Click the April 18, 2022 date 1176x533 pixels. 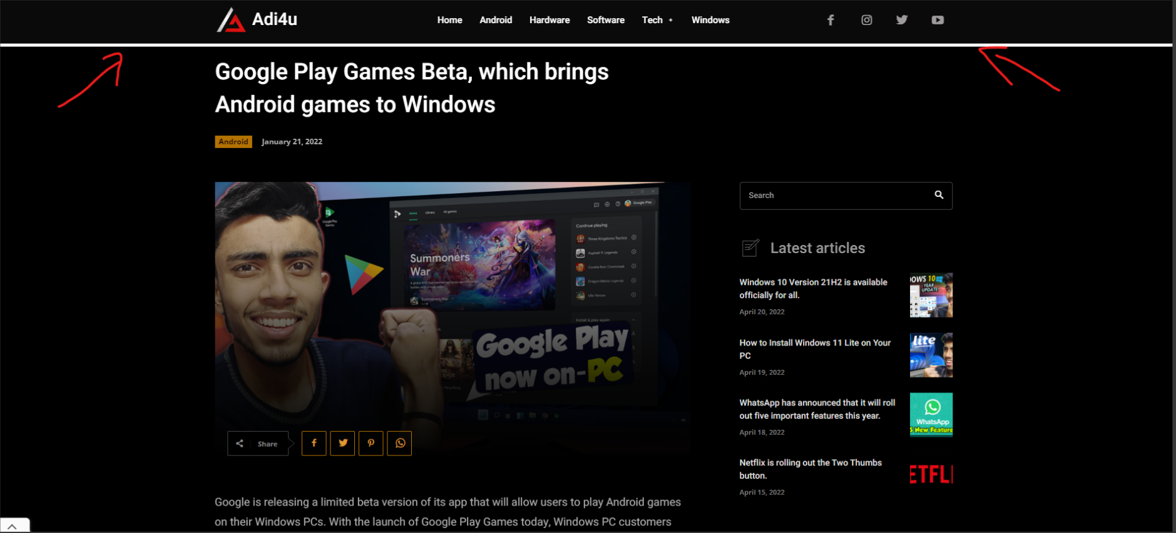point(762,432)
